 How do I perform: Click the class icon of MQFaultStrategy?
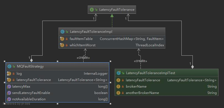click(9, 66)
